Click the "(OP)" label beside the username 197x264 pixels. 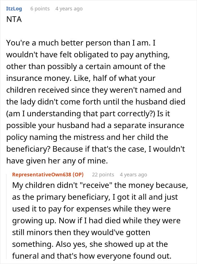[x=78, y=174]
